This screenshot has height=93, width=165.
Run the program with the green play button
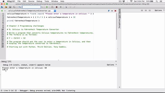(x=47, y=7)
